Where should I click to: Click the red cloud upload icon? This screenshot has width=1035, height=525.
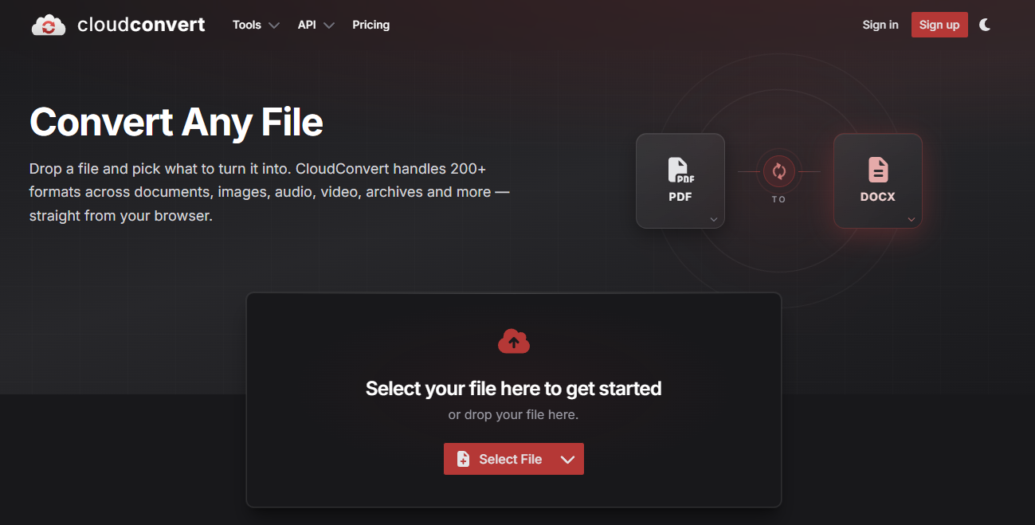click(x=514, y=342)
